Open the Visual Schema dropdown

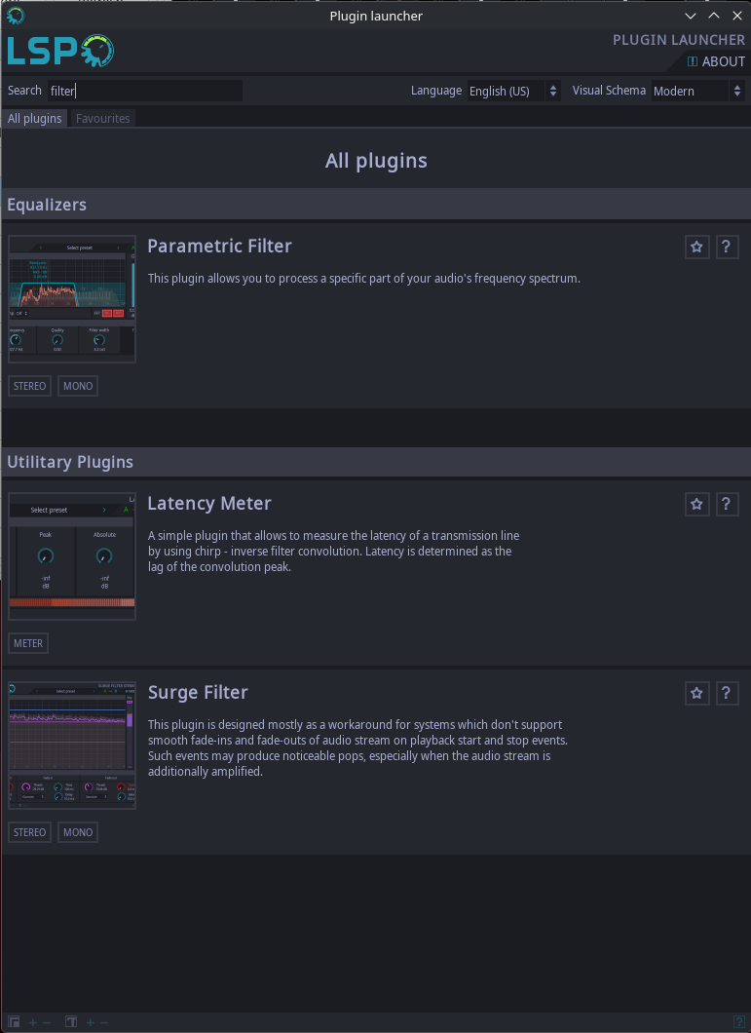tap(698, 91)
